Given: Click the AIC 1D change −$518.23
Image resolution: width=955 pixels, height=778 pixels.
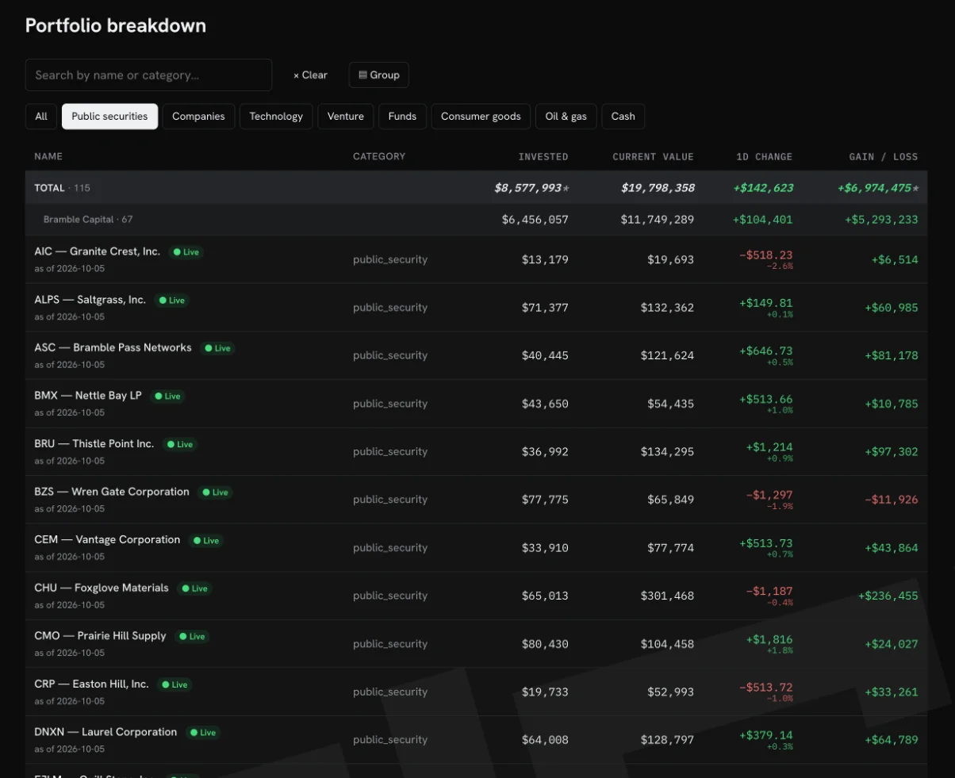Looking at the screenshot, I should point(765,255).
